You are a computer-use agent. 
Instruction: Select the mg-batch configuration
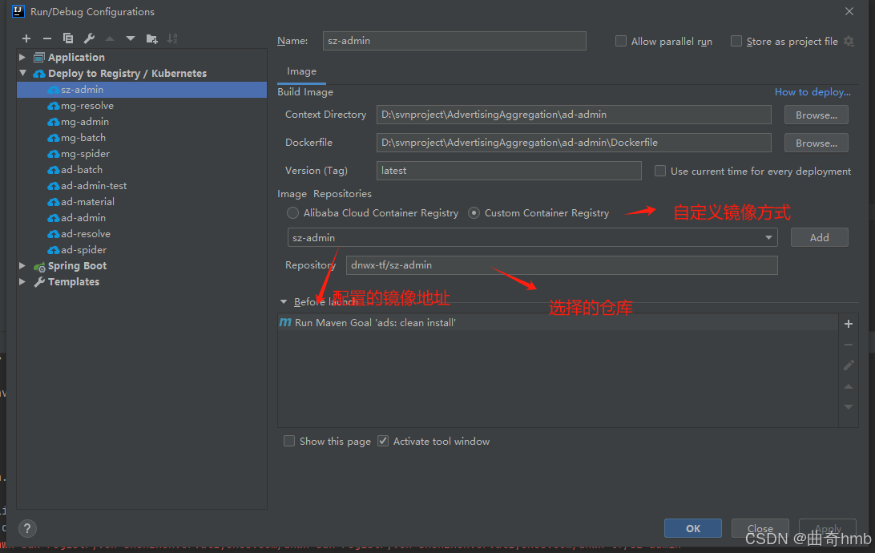point(142,137)
